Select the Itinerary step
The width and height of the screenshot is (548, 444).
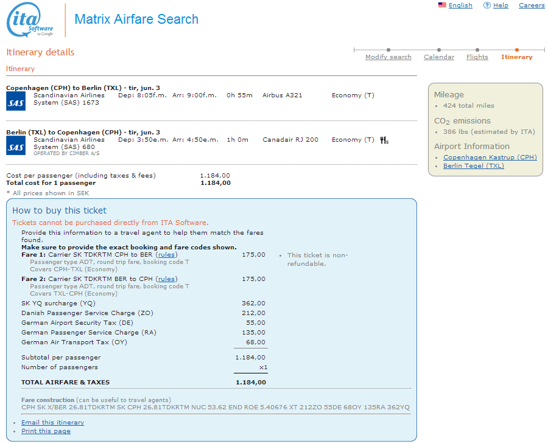pos(516,57)
